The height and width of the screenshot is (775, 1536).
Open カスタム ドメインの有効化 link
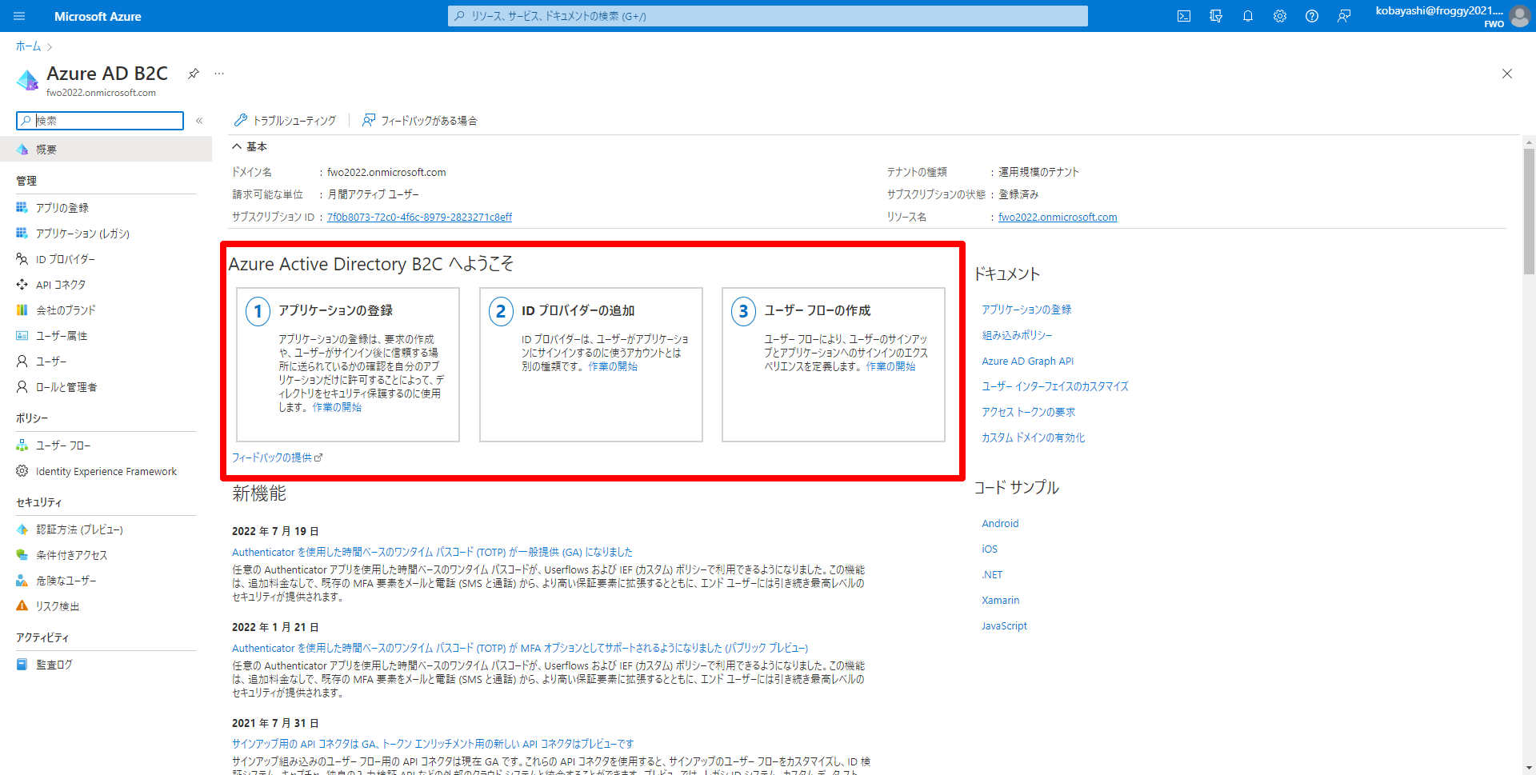(x=1034, y=437)
